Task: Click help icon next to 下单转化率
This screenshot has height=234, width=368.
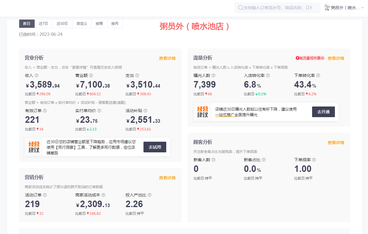Action: (318, 75)
